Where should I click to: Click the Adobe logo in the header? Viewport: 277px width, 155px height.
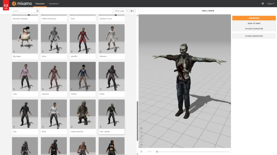[x=6, y=5]
